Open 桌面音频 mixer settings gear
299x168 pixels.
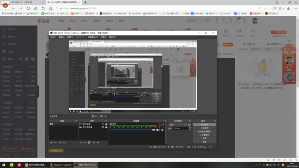pos(163,130)
